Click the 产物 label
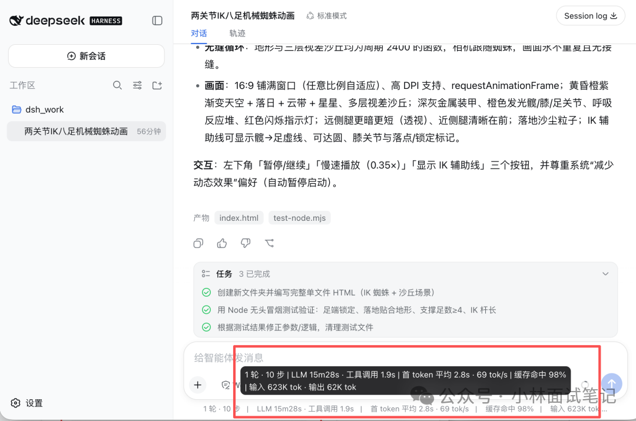The image size is (636, 421). coord(201,218)
